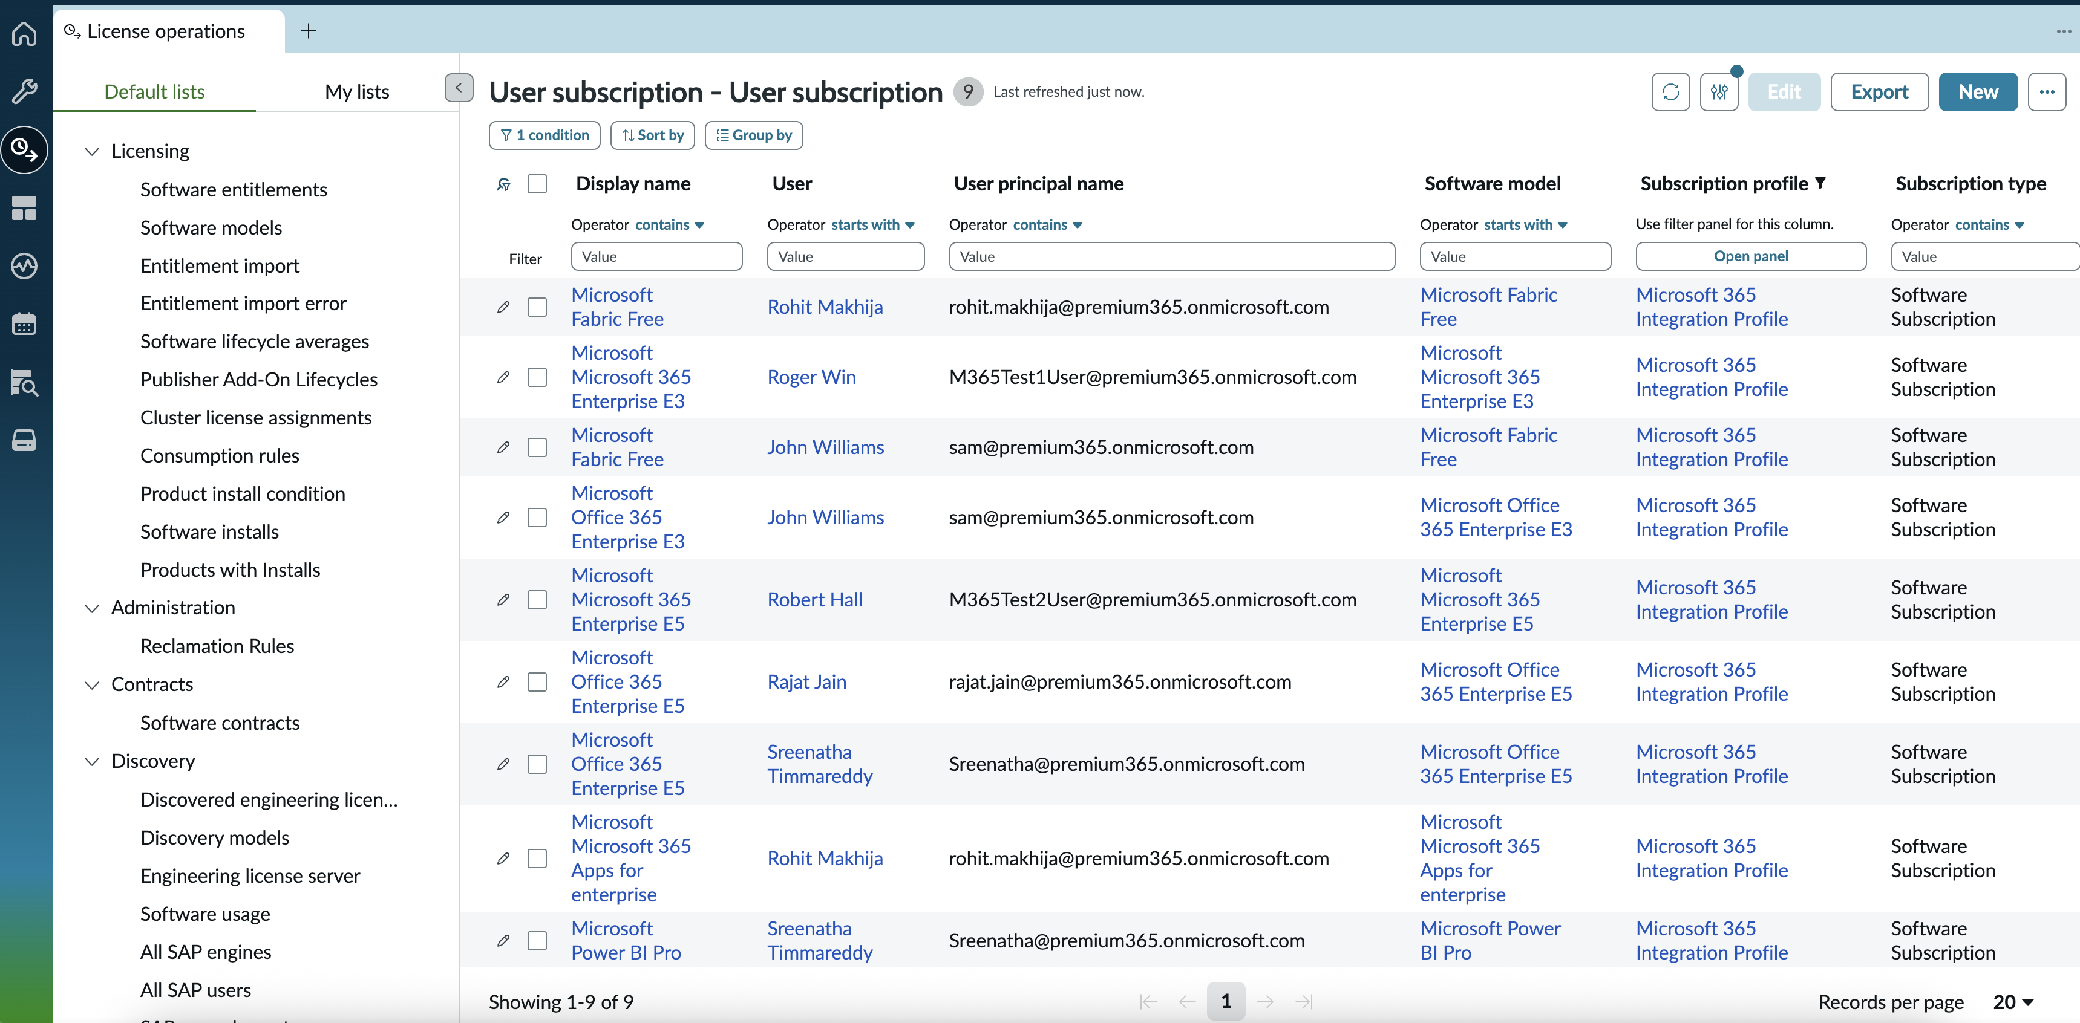Open Rajat Jain user link
Screen dimensions: 2080x1023
(806, 682)
